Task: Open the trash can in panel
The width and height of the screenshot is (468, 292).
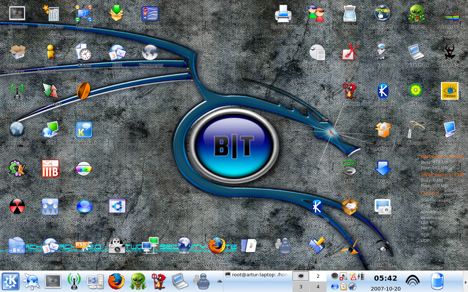Action: point(437,281)
